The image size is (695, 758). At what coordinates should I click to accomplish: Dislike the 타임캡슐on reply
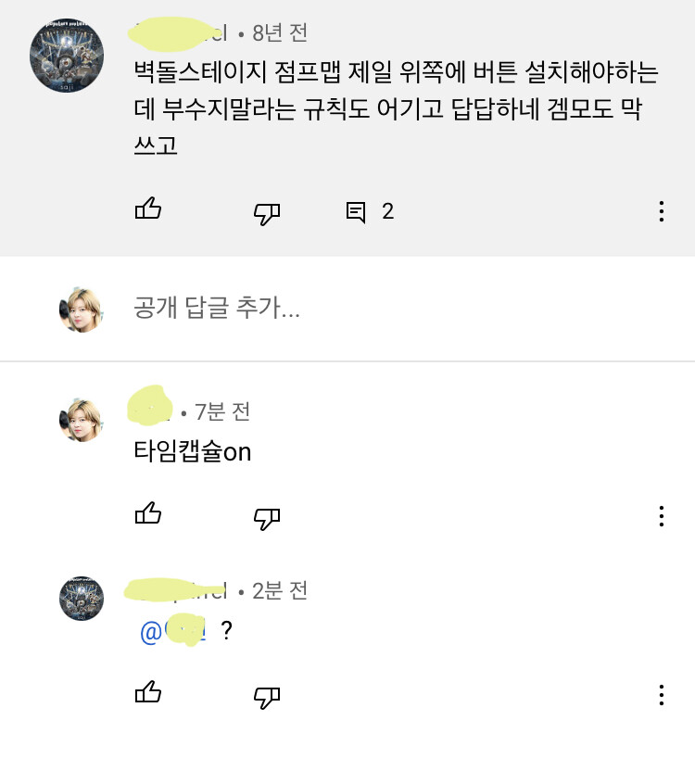tap(267, 517)
